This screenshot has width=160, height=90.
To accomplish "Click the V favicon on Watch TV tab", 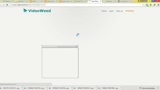I will point(75,1).
